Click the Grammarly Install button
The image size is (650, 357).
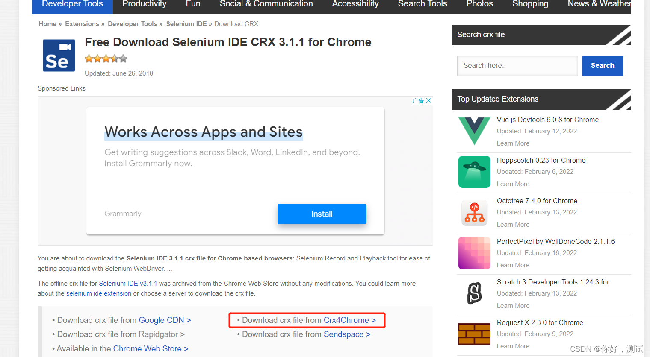322,214
